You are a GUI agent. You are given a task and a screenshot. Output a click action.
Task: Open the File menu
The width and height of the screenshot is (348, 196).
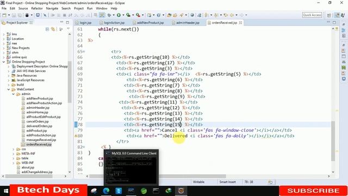click(x=4, y=8)
